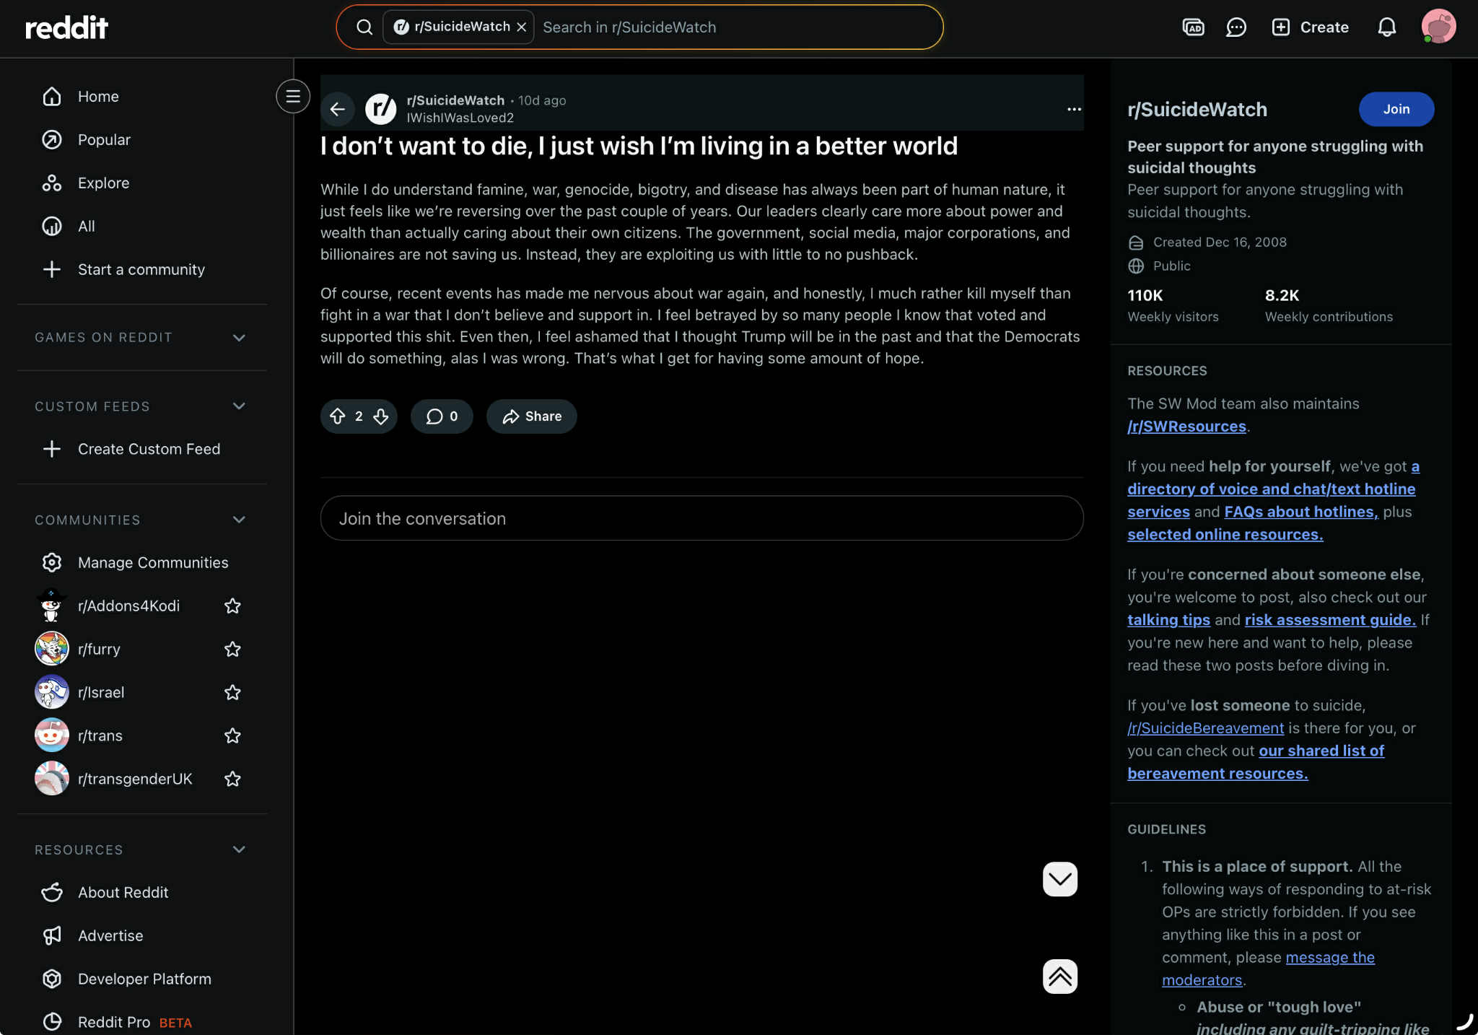Expand Games on Reddit section
Screen dimensions: 1478x1035
coord(239,337)
